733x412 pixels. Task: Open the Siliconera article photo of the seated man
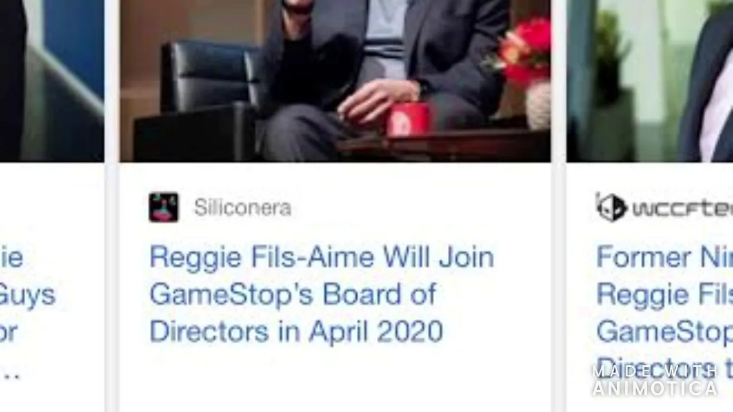(335, 81)
